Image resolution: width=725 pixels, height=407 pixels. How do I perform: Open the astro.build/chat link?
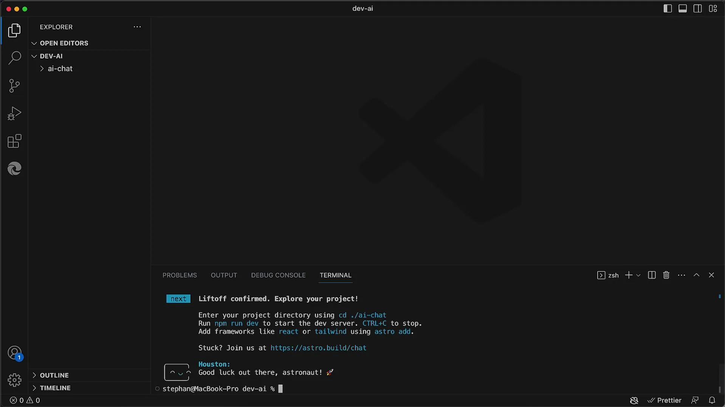[318, 348]
